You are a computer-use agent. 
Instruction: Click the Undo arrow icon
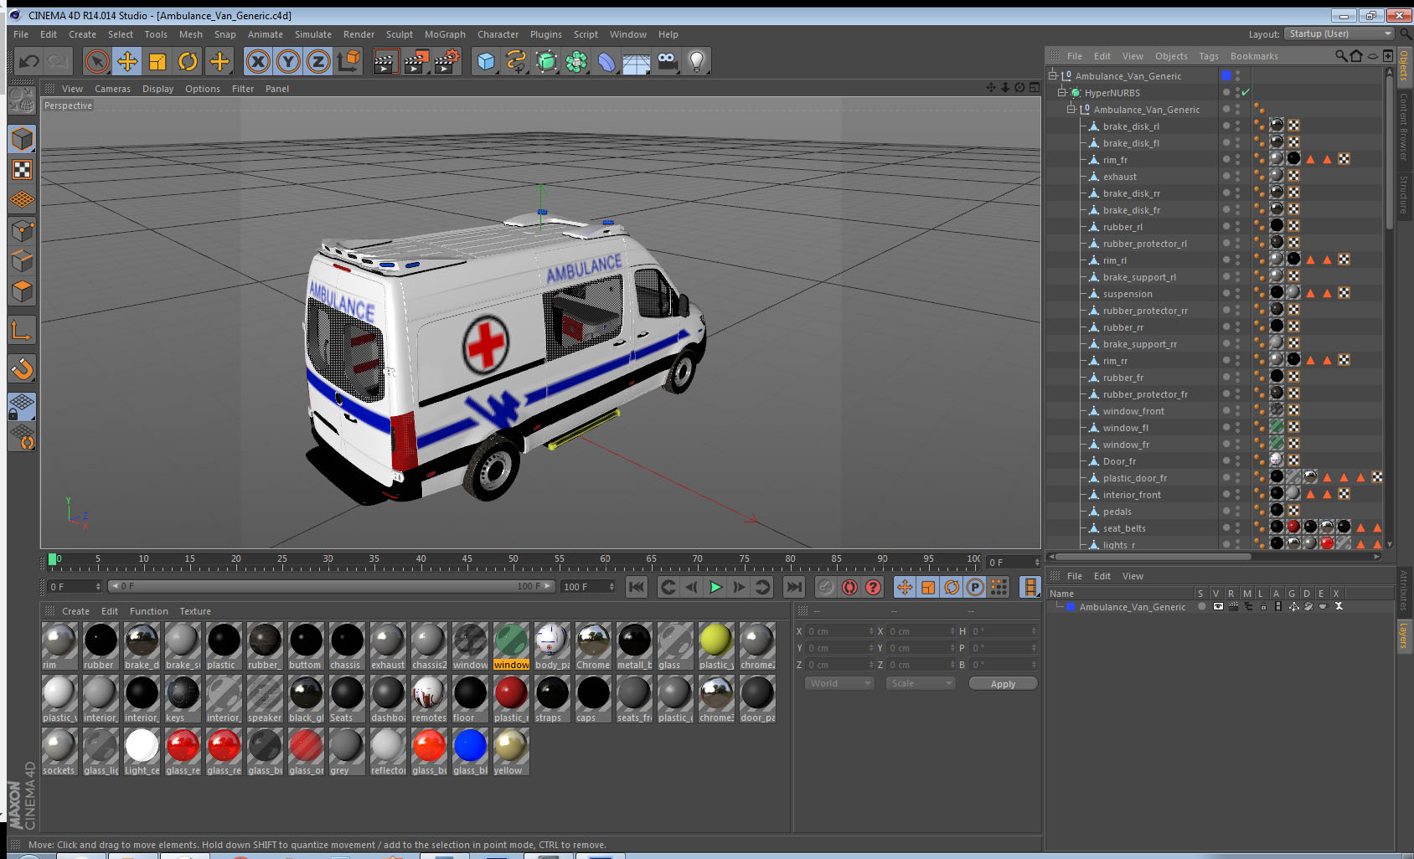pyautogui.click(x=29, y=61)
